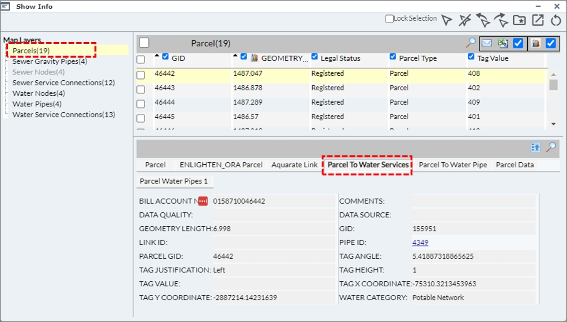Click the magnifier icon beside Parcel(19) header
This screenshot has height=322, width=567.
471,43
